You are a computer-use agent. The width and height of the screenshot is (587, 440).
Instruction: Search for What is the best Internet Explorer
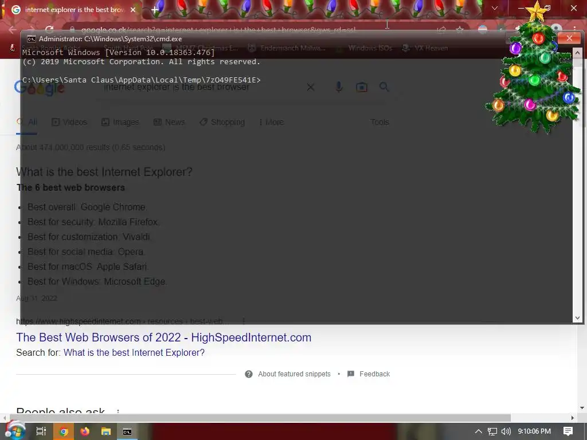tap(134, 353)
